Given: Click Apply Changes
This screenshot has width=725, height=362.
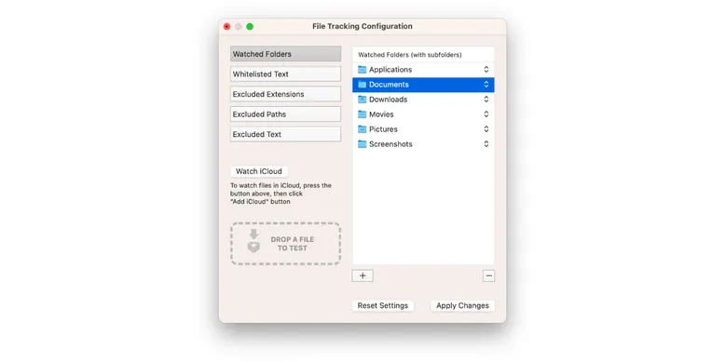Looking at the screenshot, I should coord(462,305).
